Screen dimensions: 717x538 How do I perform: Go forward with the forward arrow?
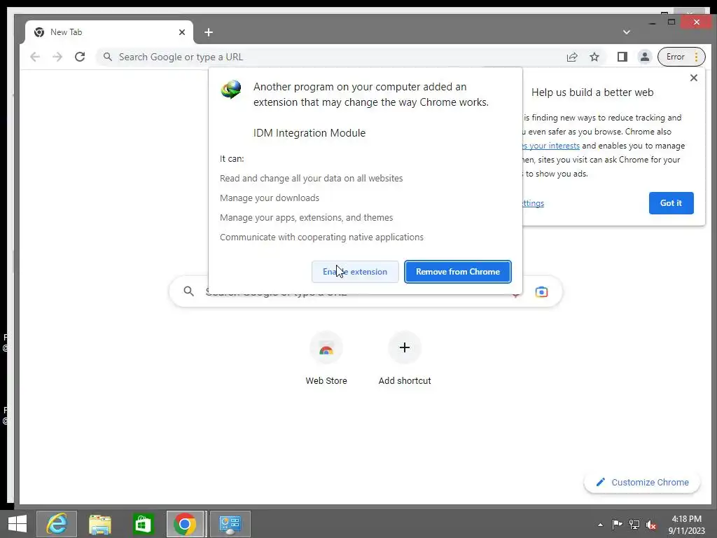point(57,57)
